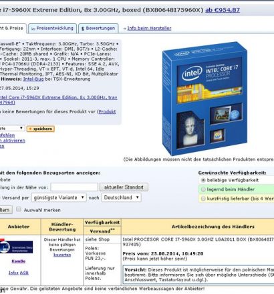Focus the 'in der Nähe von' input field
Viewport: 274px width, 294px height.
point(74,187)
